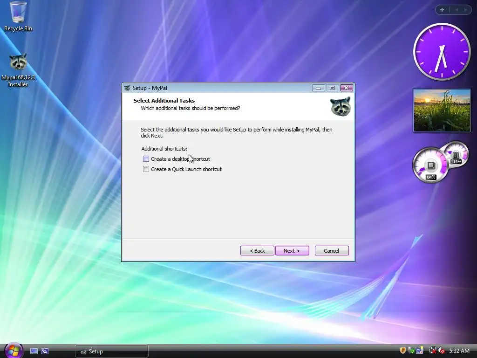Click the memory gauge showing 19%
477x358 pixels.
point(456,154)
